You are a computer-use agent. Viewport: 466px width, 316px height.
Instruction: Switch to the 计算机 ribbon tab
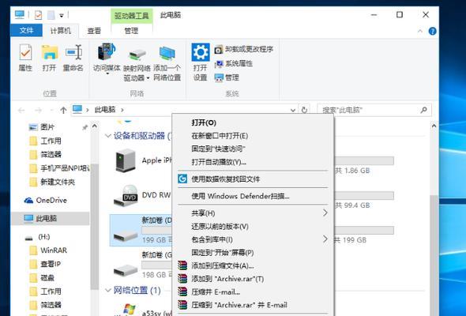[60, 31]
